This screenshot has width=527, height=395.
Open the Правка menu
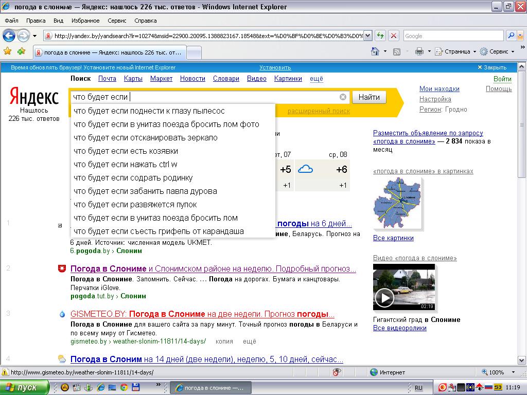pos(36,21)
